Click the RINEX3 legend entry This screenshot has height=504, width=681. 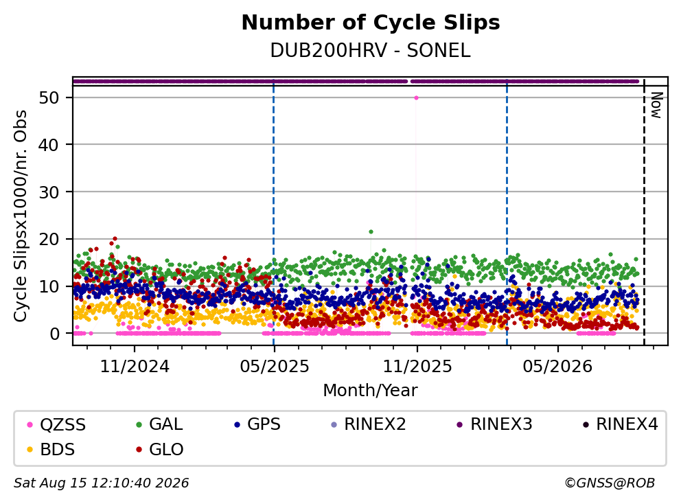(x=495, y=424)
